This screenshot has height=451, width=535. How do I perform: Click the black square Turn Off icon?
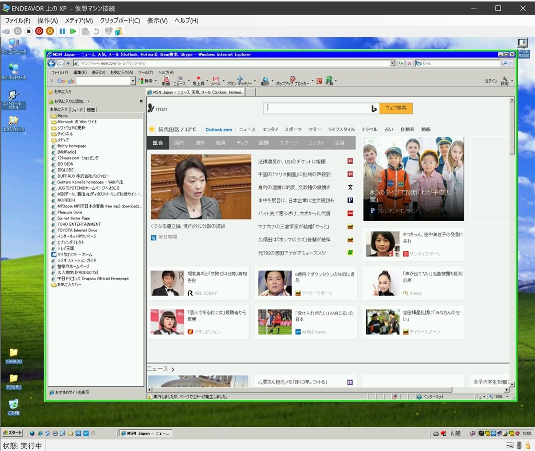click(x=29, y=31)
